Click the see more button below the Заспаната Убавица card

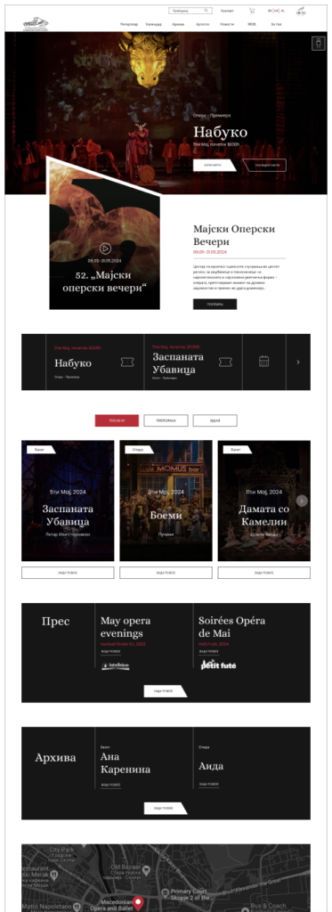[x=68, y=573]
